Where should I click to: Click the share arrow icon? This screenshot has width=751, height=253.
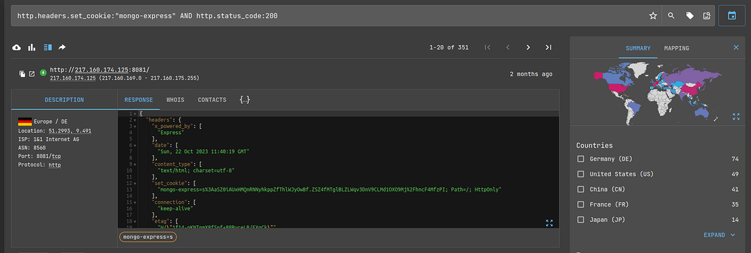point(62,47)
